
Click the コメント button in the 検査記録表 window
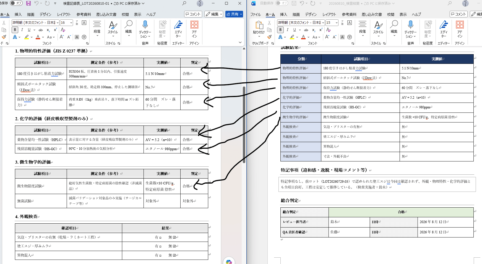(193, 14)
